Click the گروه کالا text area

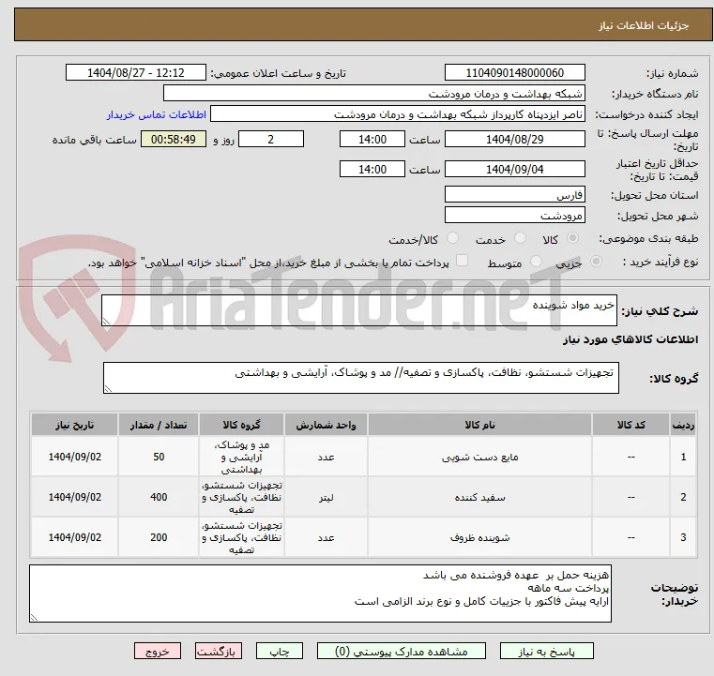click(360, 378)
